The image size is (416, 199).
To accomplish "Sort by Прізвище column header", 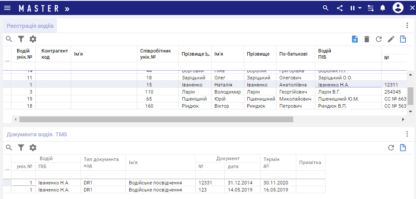I will coord(193,54).
